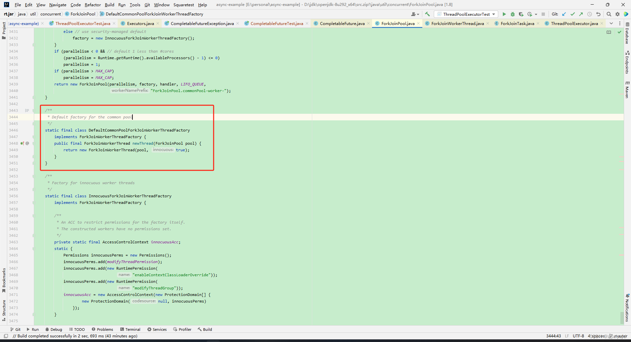
Task: Open the bottom Git tool window
Action: coord(15,329)
